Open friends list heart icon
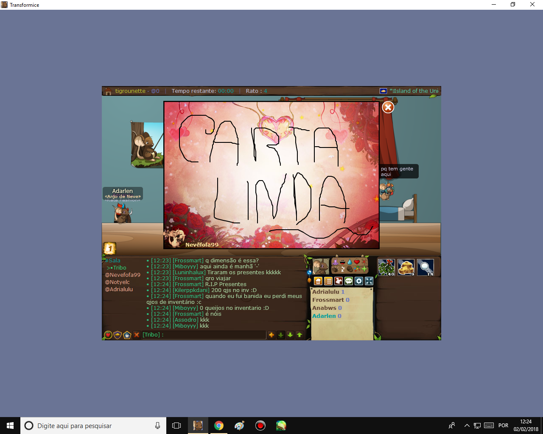Image resolution: width=543 pixels, height=434 pixels. click(108, 335)
